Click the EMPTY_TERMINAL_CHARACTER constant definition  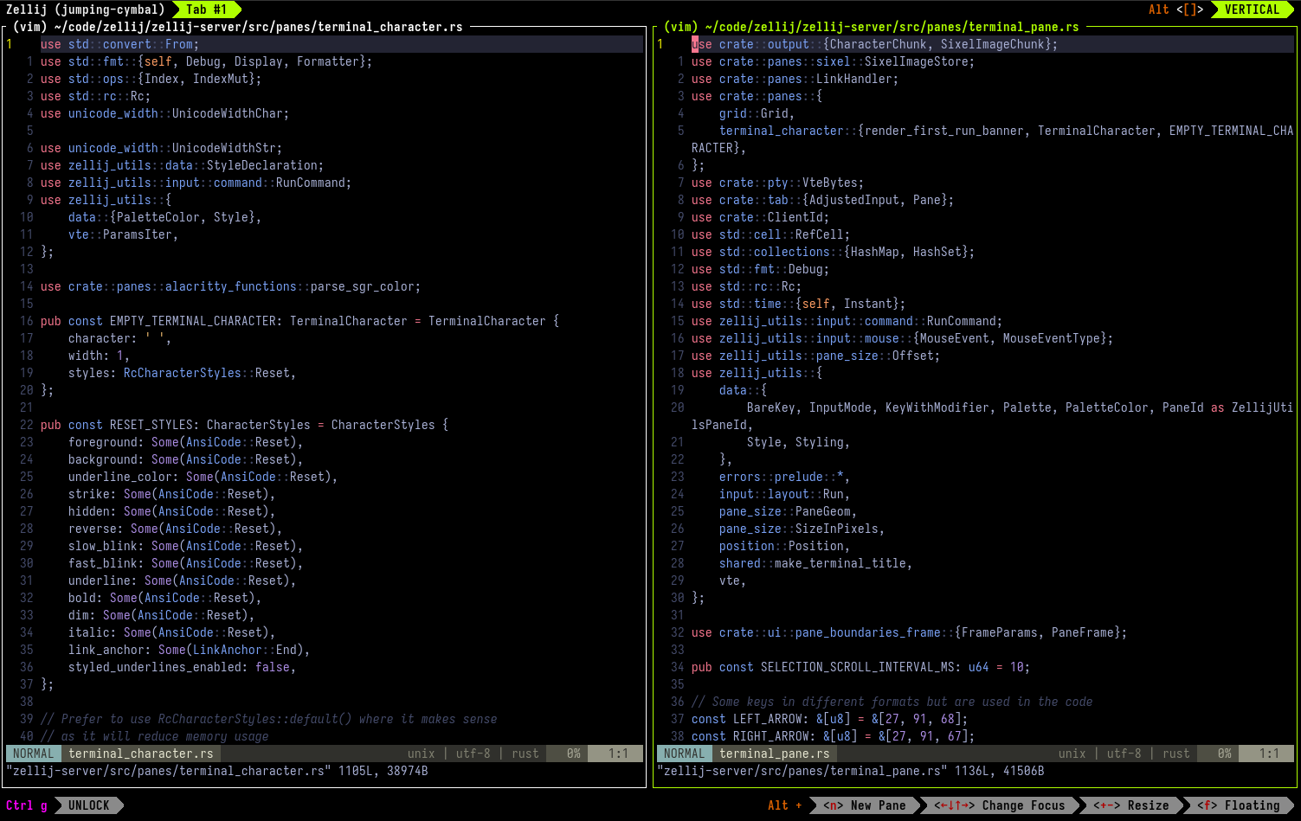299,321
